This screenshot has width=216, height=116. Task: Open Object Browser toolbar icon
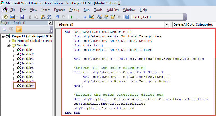click(x=113, y=17)
